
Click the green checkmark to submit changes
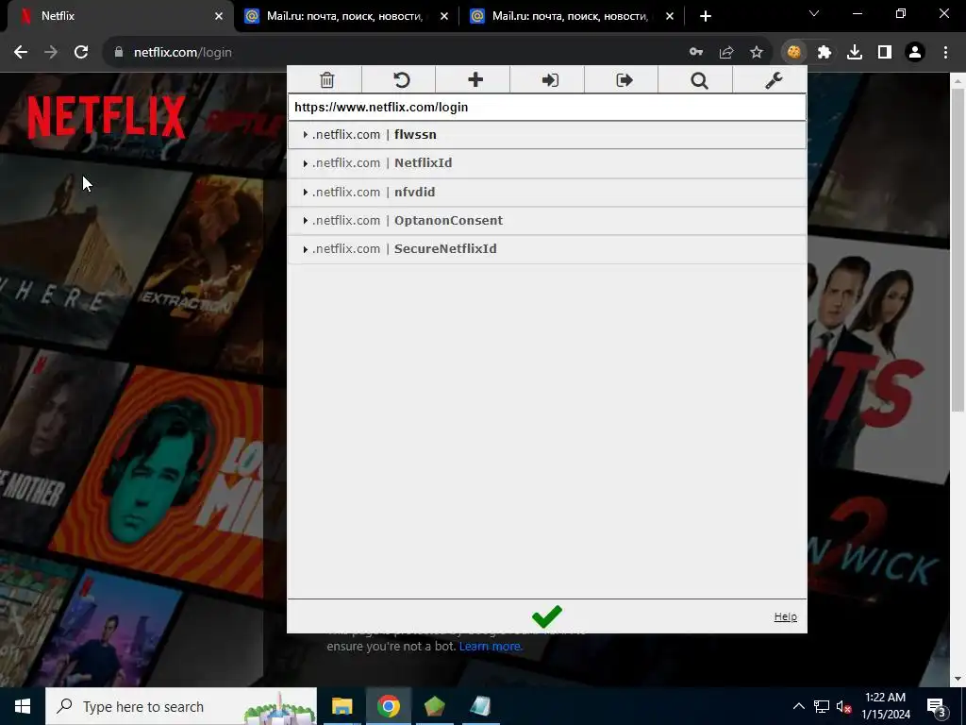546,615
